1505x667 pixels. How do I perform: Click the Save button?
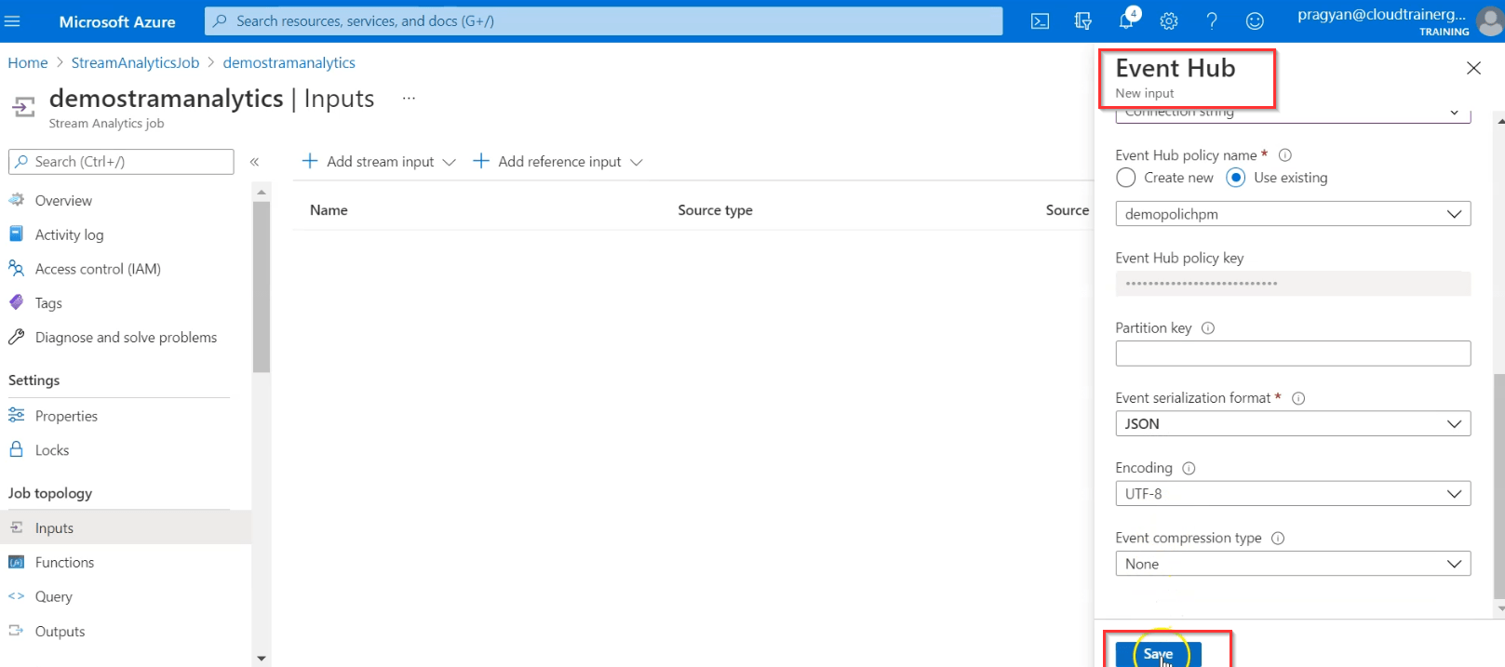[x=1158, y=654]
